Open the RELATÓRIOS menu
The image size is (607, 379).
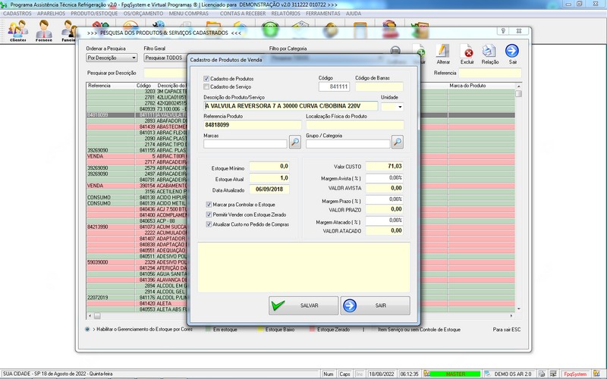286,13
